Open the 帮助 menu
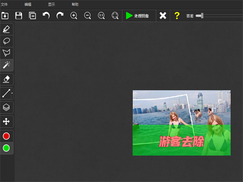243x182 pixels. [x=75, y=4]
